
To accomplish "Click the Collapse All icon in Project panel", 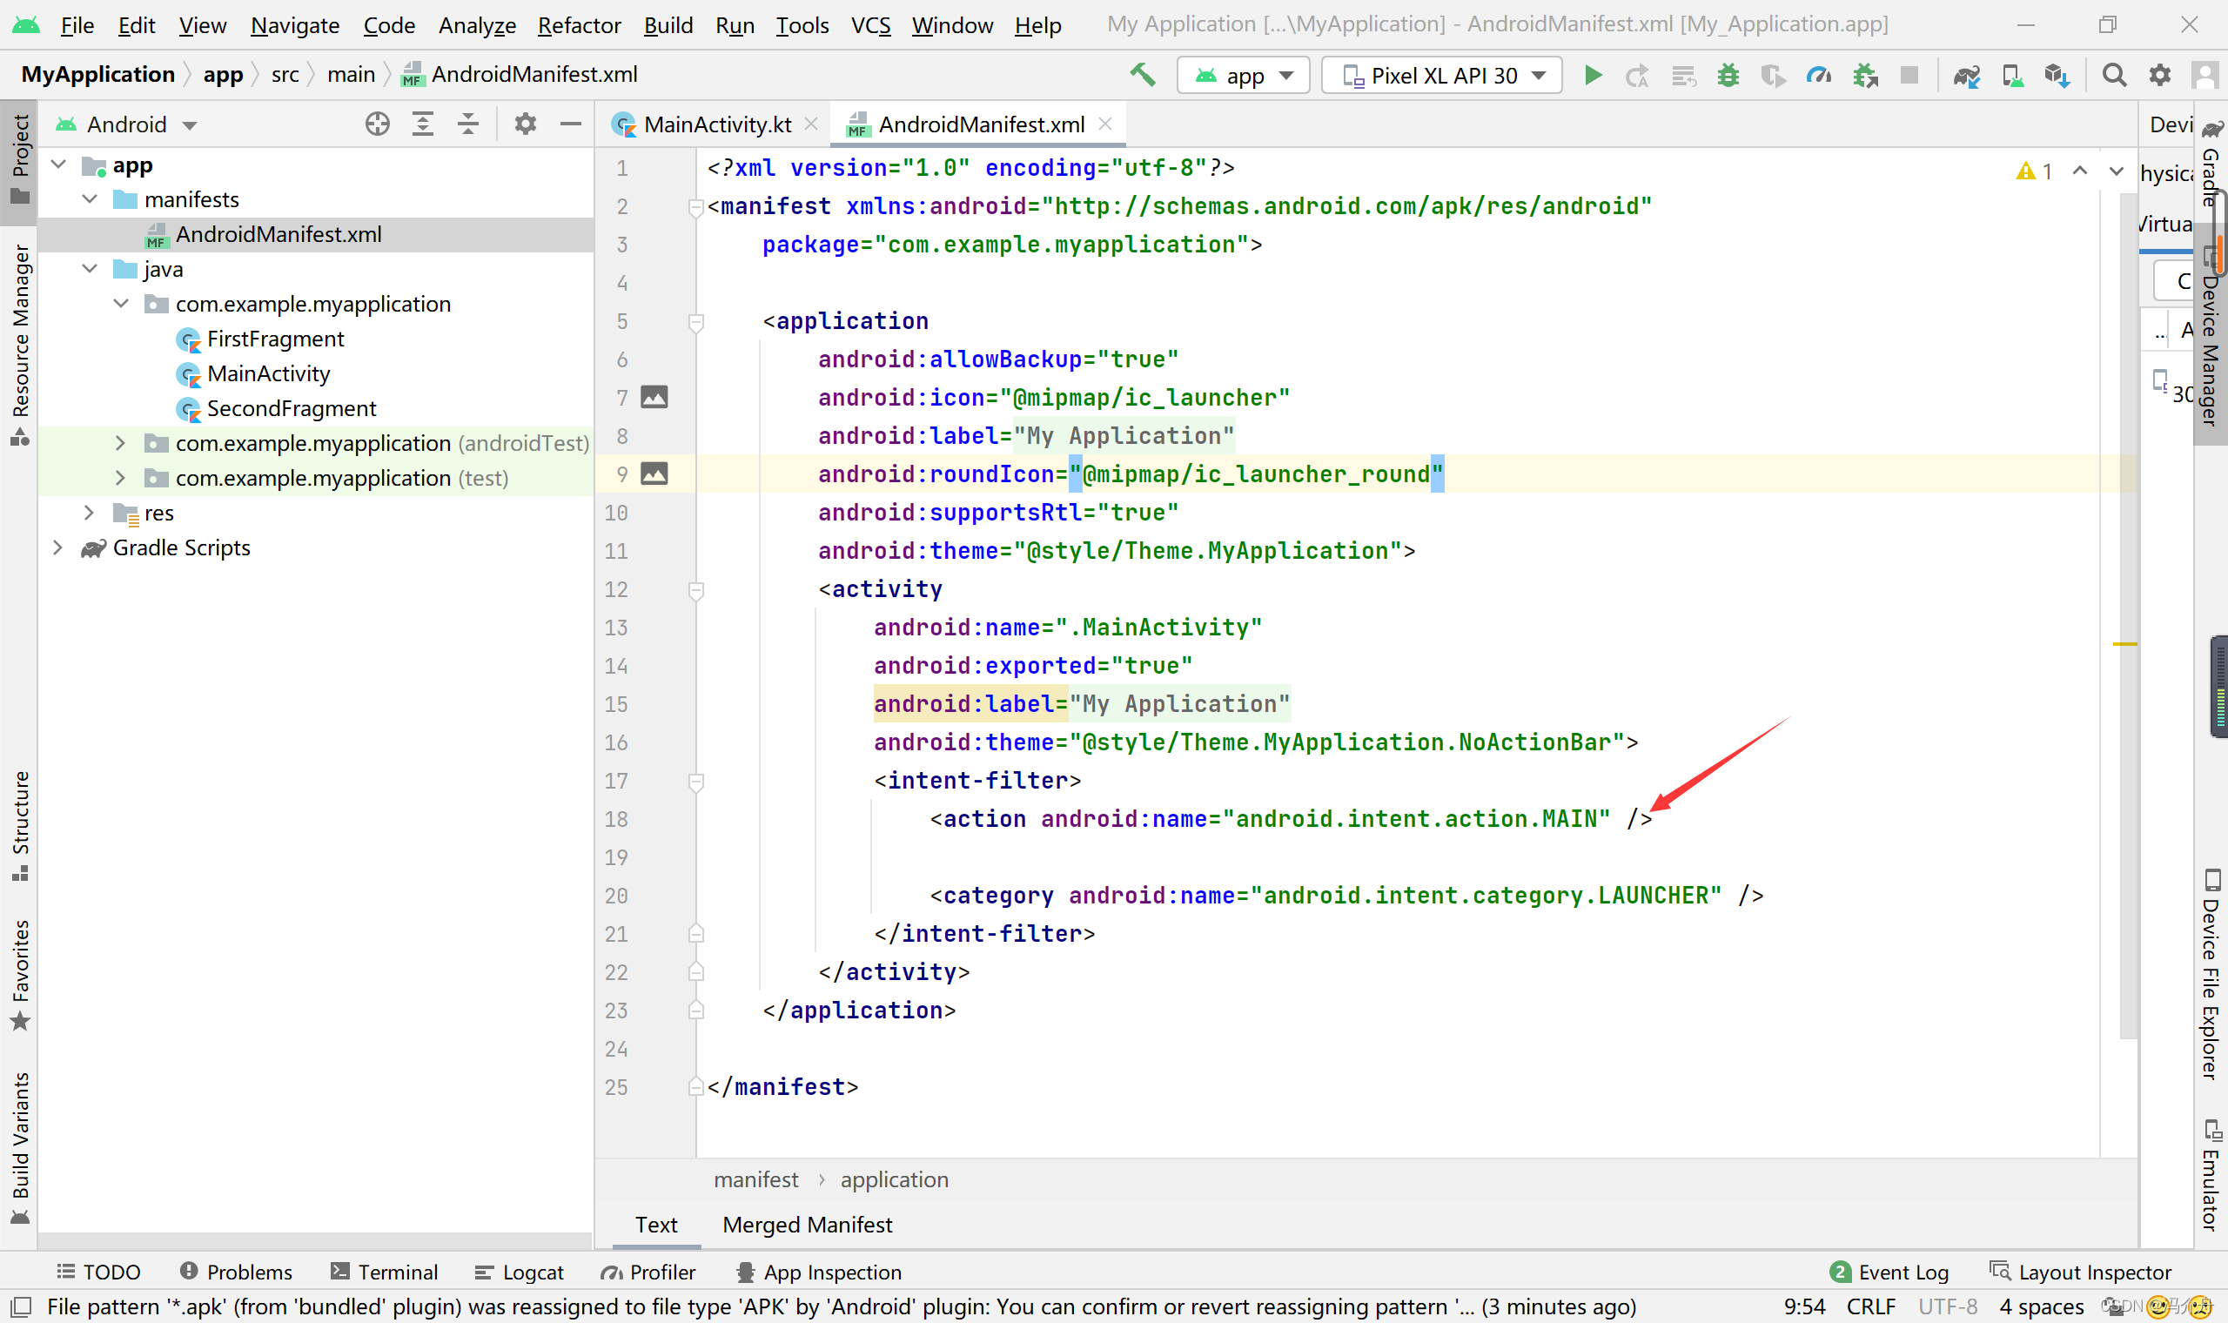I will pyautogui.click(x=468, y=124).
